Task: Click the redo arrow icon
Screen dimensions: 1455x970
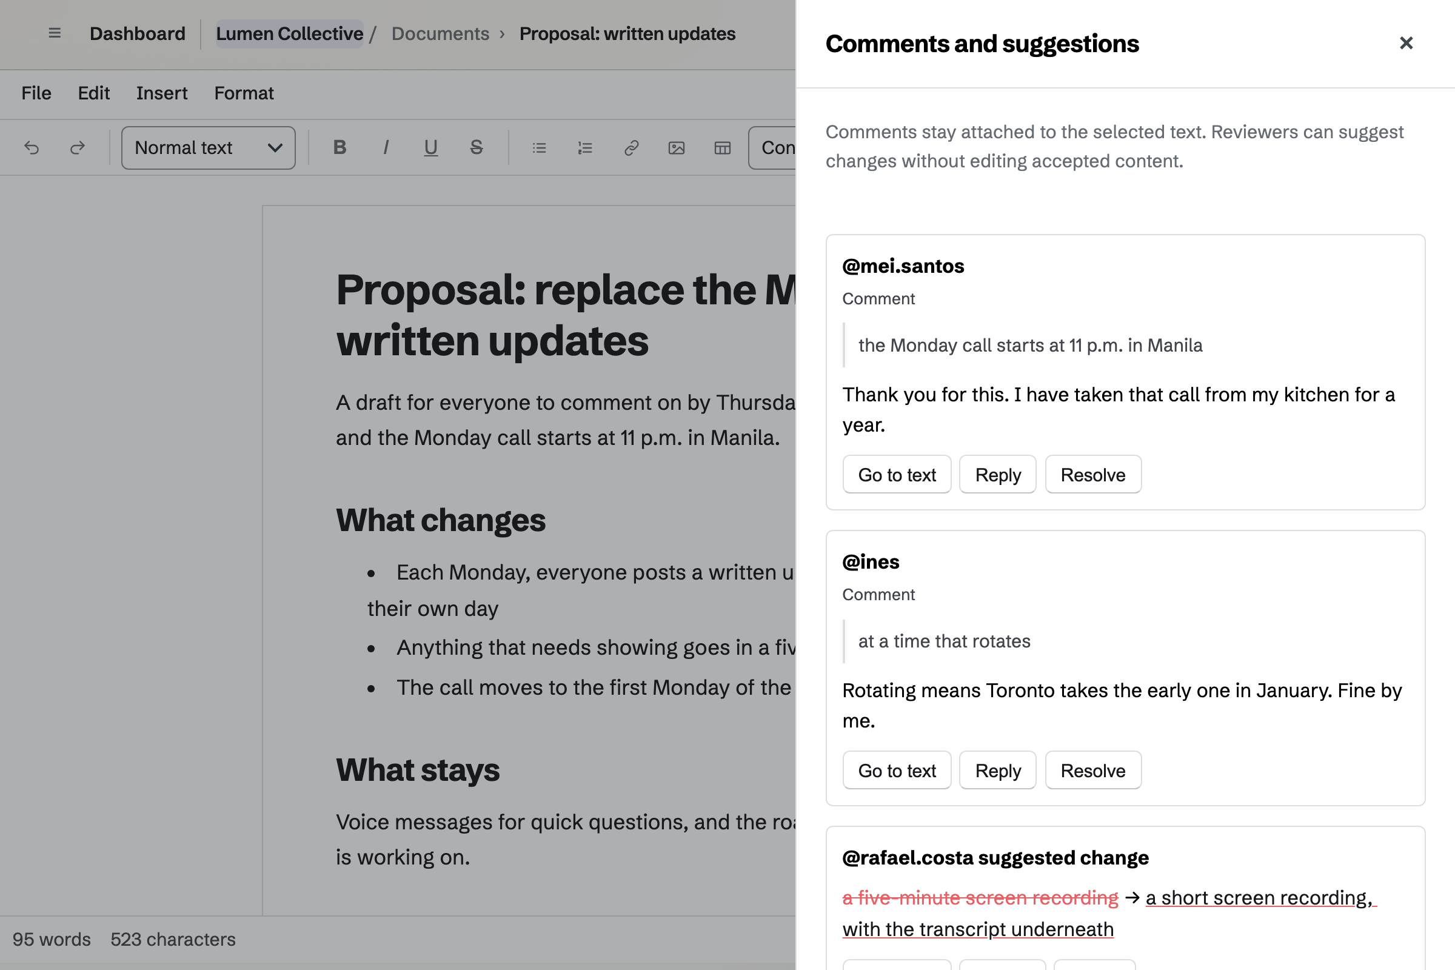Action: (78, 148)
